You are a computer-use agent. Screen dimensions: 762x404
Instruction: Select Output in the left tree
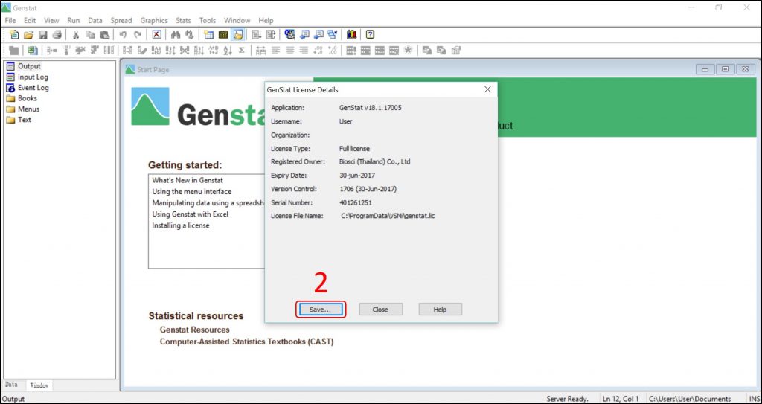tap(29, 66)
